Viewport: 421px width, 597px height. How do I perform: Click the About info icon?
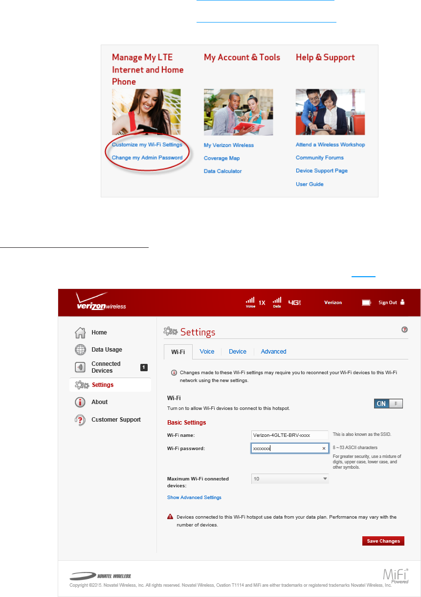click(x=80, y=402)
